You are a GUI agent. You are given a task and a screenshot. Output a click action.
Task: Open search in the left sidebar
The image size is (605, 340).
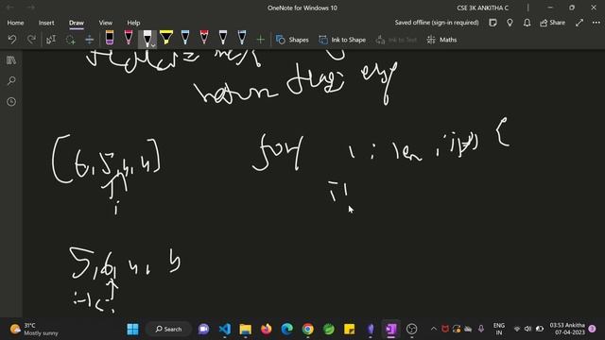click(x=11, y=81)
